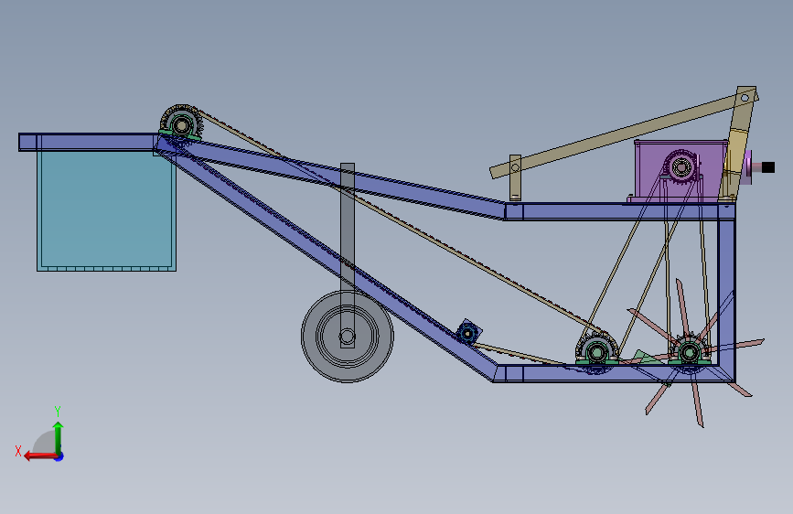This screenshot has width=793, height=514.
Task: Click the blue Z axis dot of triad
Action: click(x=59, y=456)
